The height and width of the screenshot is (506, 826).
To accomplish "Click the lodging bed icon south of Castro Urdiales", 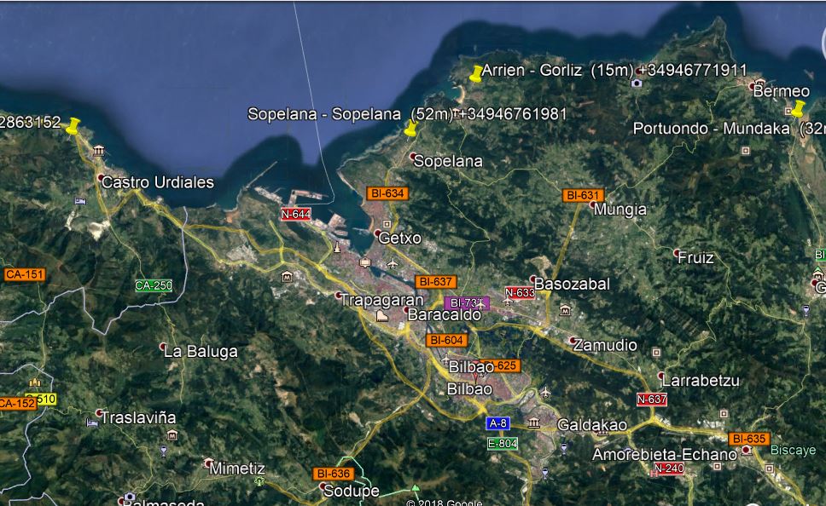I will point(80,201).
